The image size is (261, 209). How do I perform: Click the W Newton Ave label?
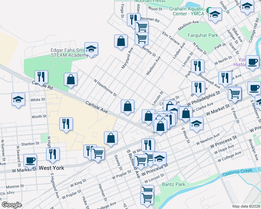[x=208, y=139]
